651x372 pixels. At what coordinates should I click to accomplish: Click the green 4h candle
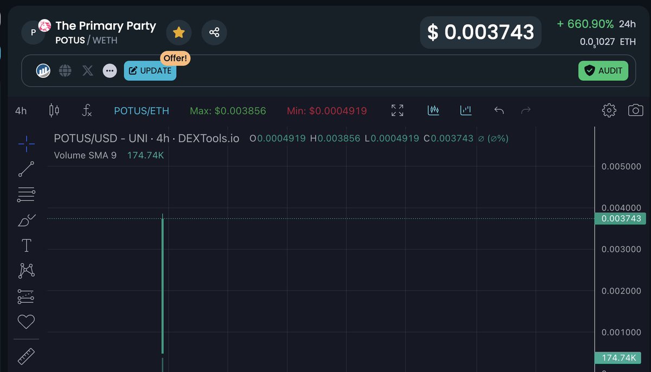(163, 284)
